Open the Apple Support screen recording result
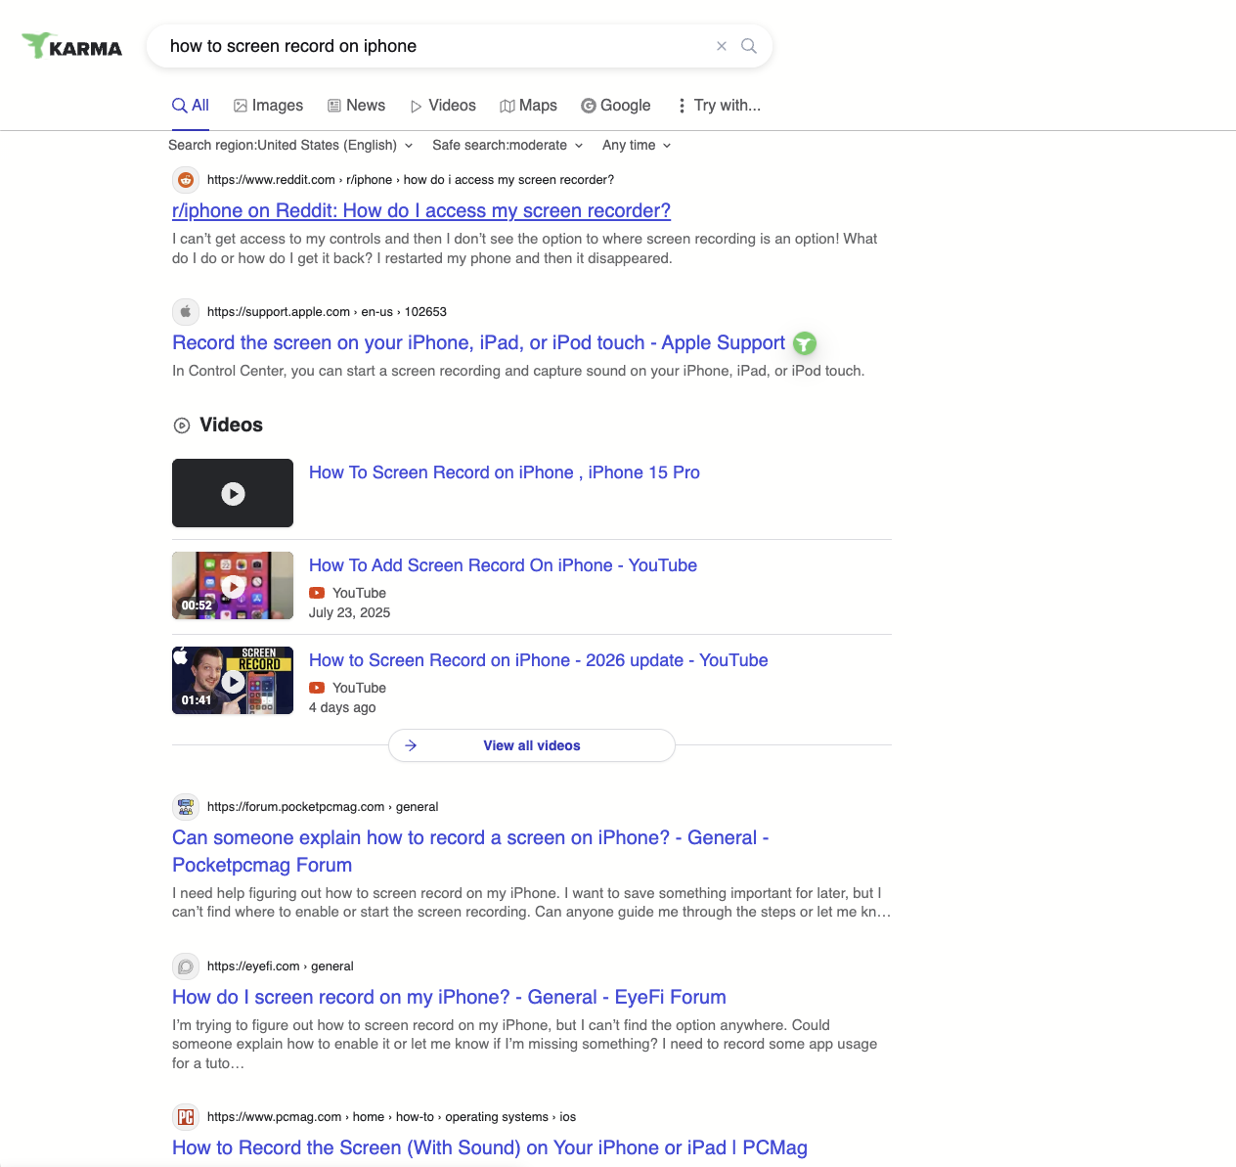This screenshot has width=1236, height=1167. (478, 342)
